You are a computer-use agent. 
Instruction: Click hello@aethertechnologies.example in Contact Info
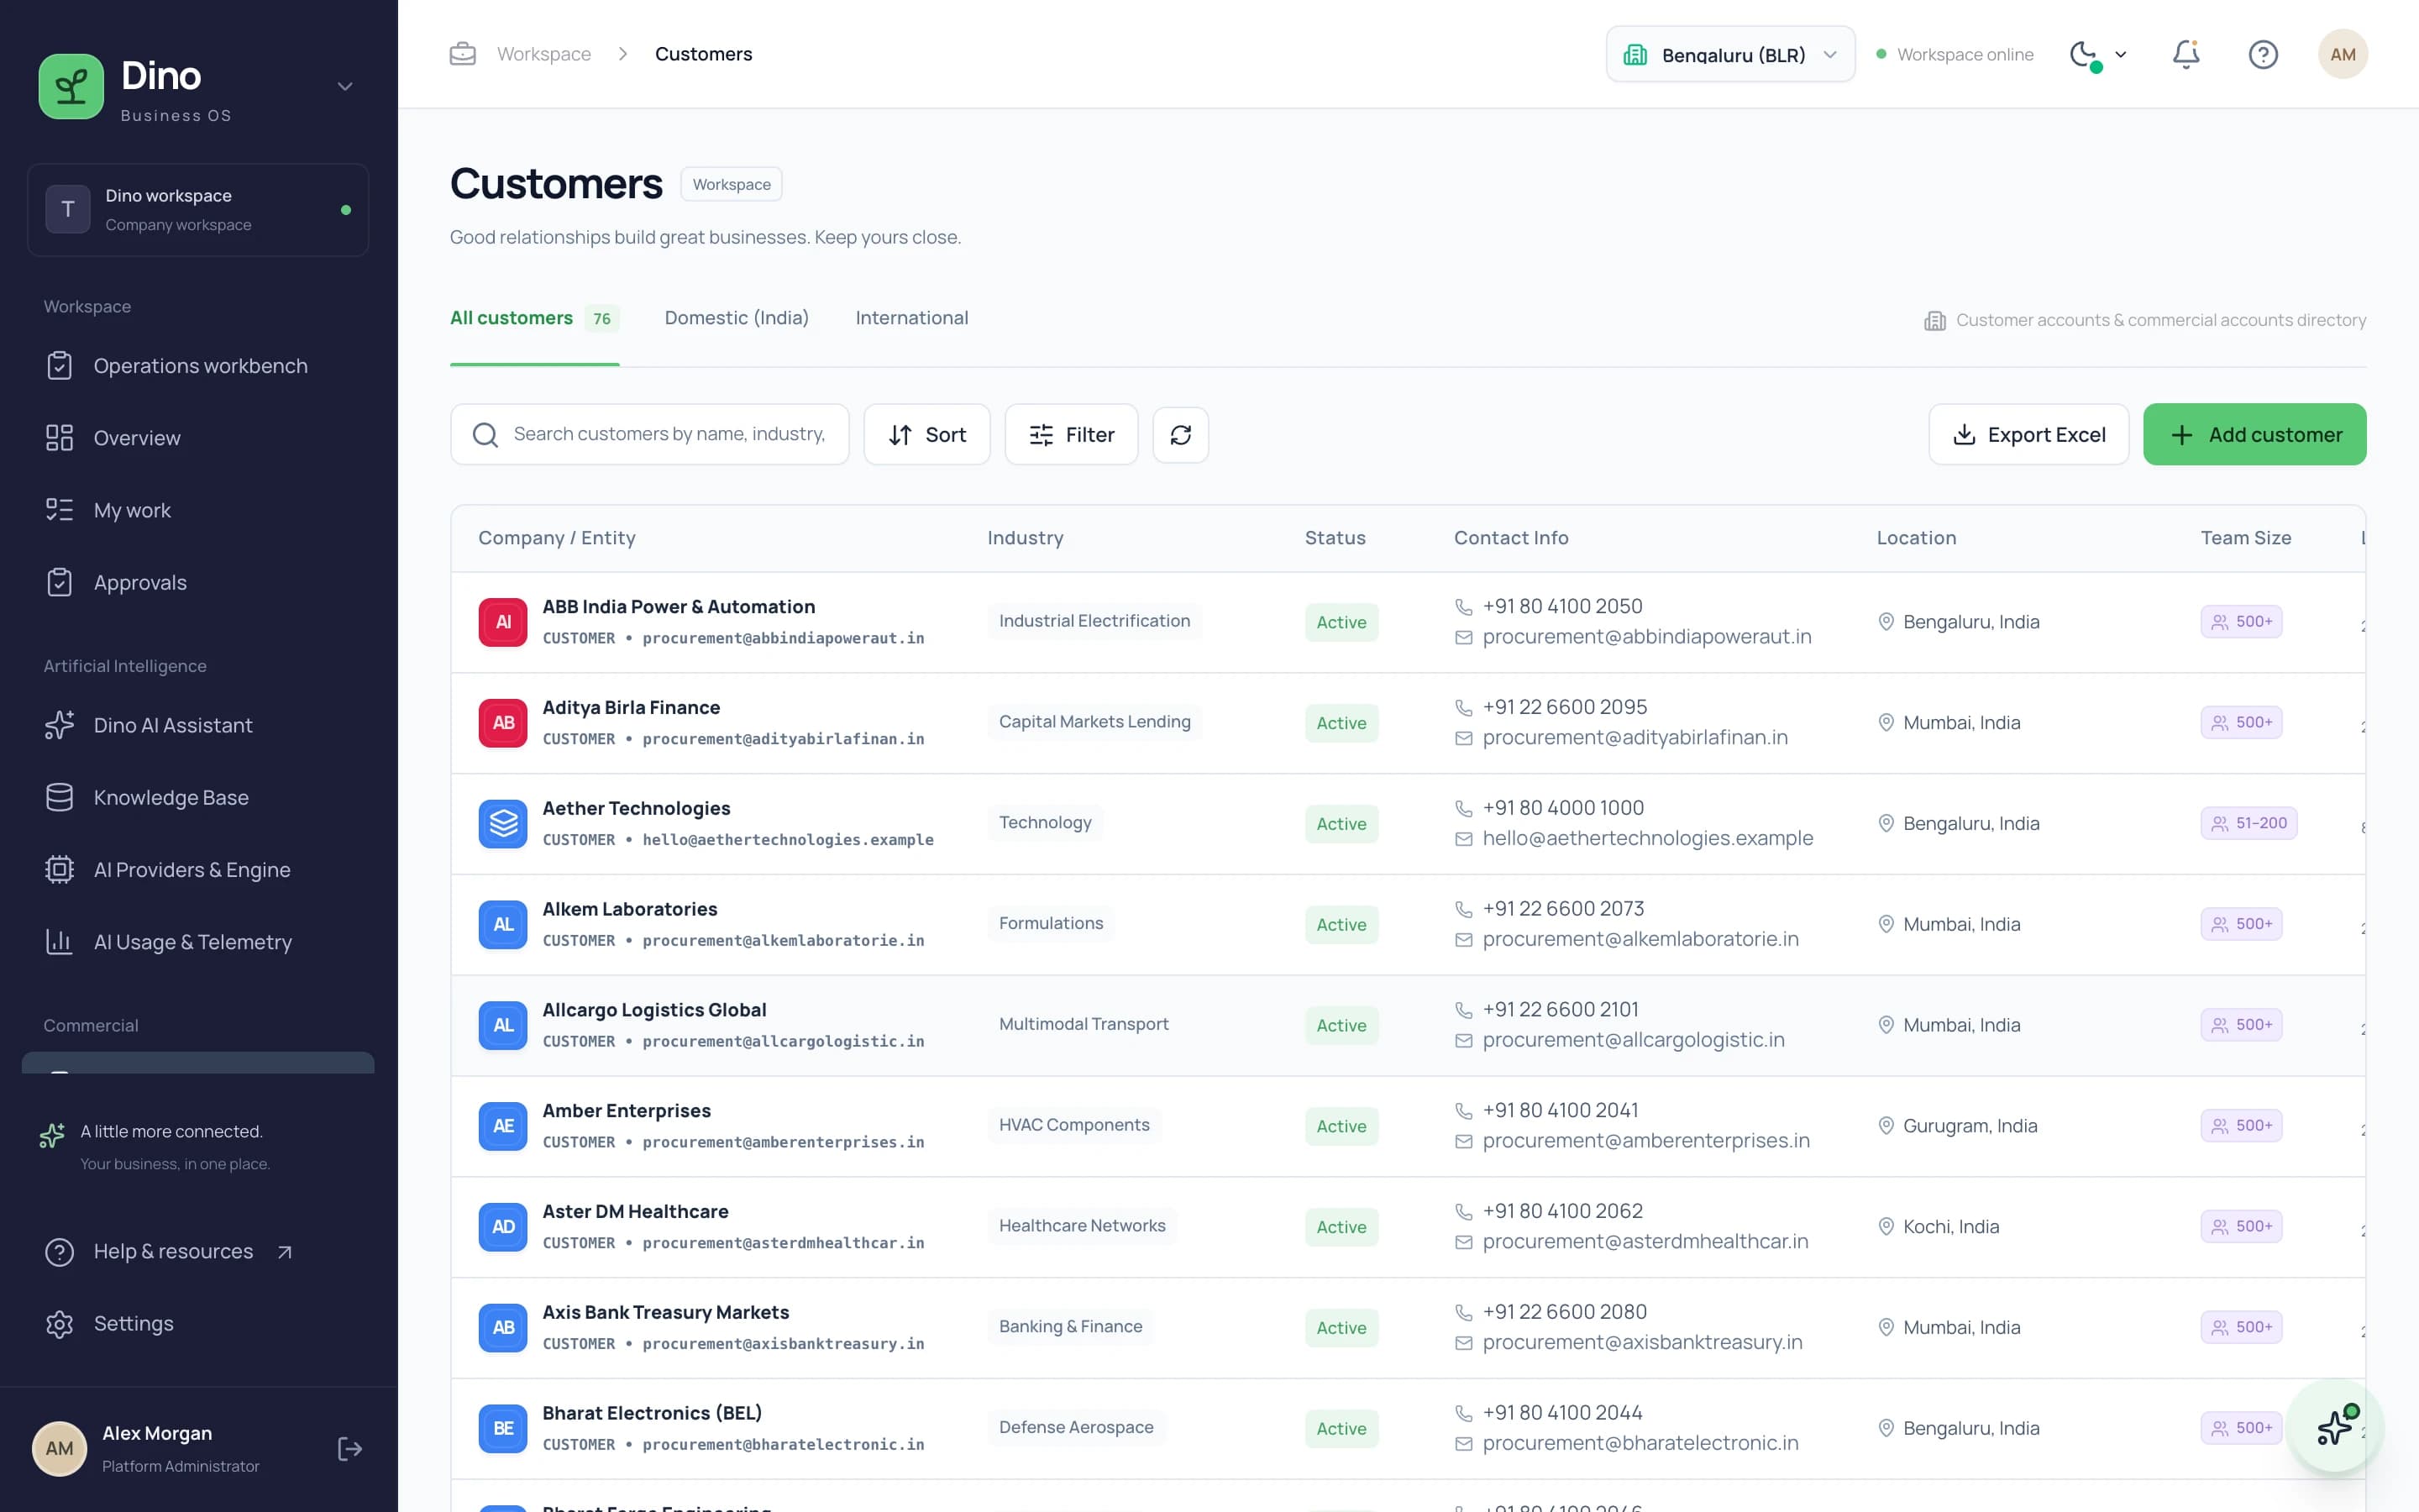1647,838
